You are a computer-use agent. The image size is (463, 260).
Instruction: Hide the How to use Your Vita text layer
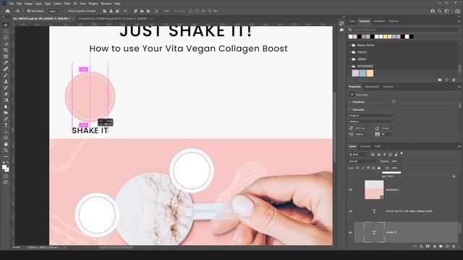[350, 211]
